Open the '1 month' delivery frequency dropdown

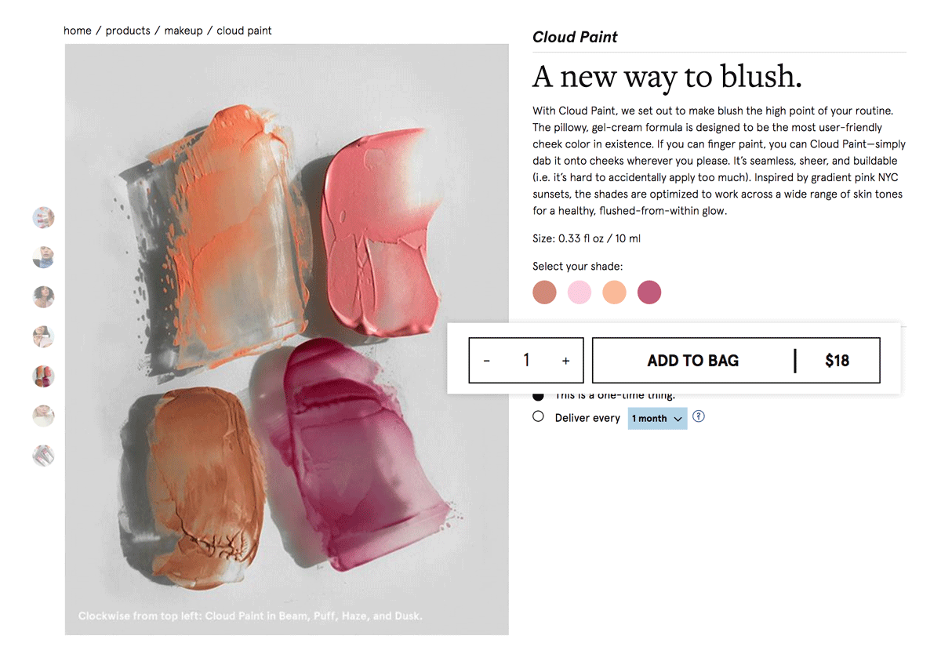click(657, 418)
